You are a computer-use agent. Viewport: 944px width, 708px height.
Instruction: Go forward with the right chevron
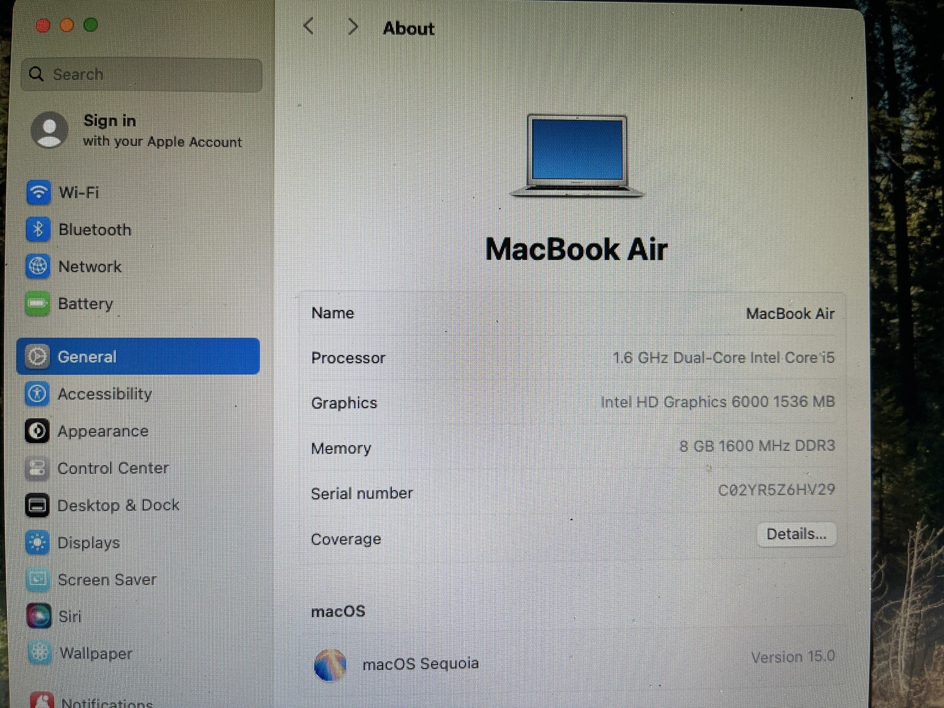[353, 27]
